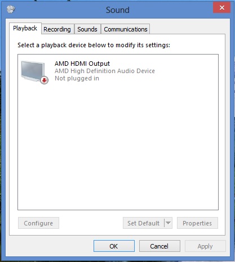The height and width of the screenshot is (262, 235).
Task: Expand the Set Default dropdown arrow
Action: [169, 223]
